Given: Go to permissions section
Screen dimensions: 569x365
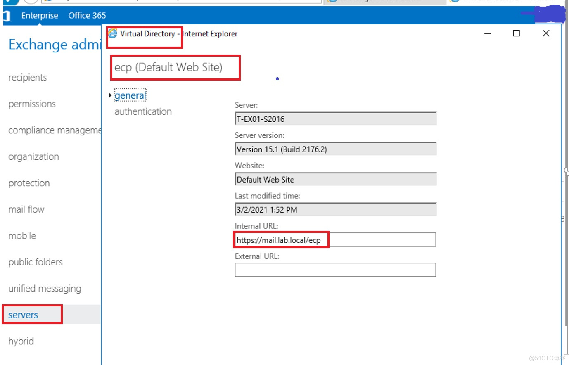Looking at the screenshot, I should [x=32, y=104].
